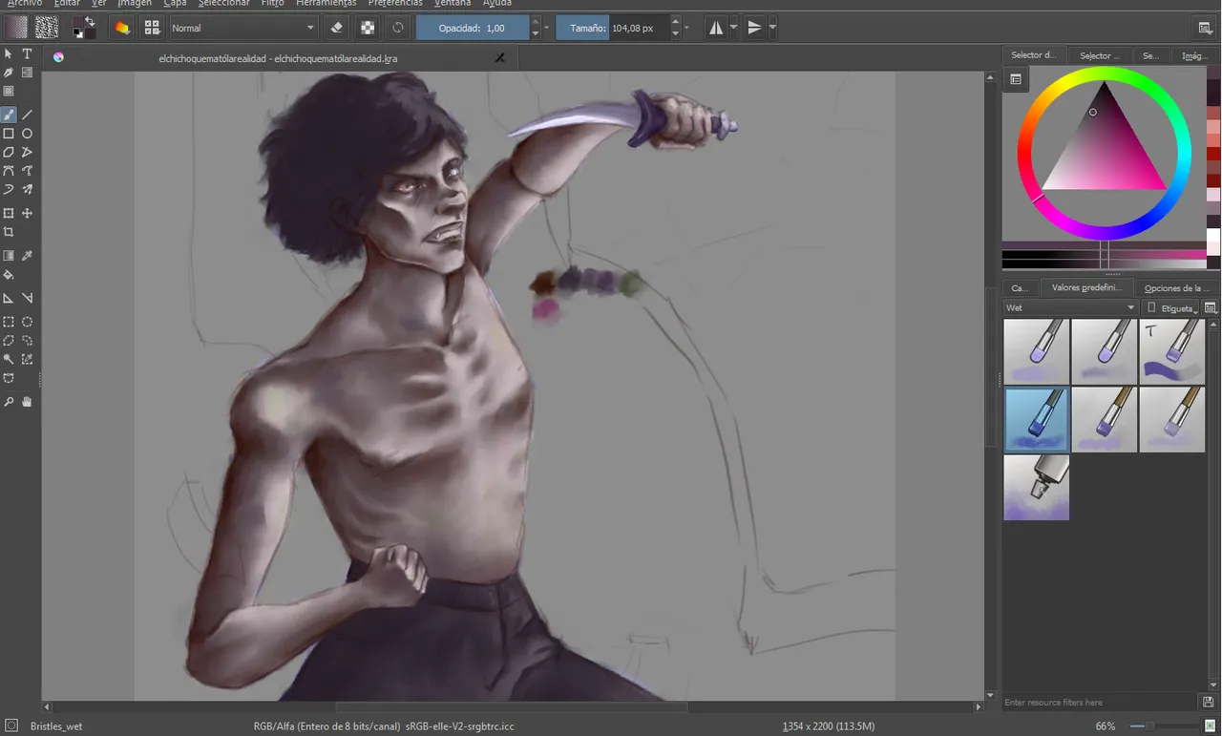
Task: Open the Preferencias menu
Action: 395,3
